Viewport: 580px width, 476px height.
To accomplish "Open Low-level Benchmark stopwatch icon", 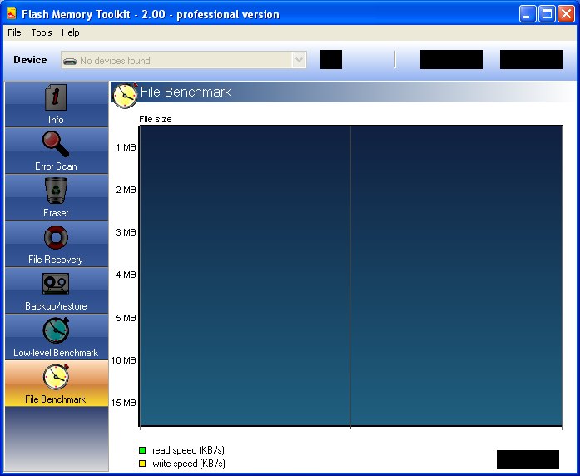I will (x=56, y=330).
